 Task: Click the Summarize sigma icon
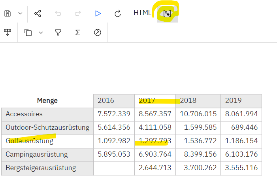point(77,32)
